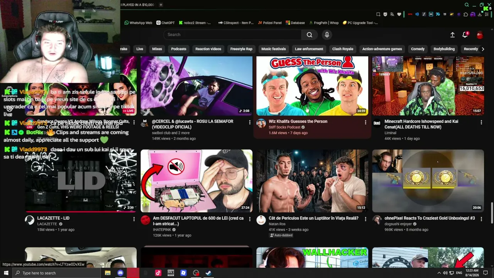Open 'Wiz Khalifa Guesses the Person' video title
This screenshot has width=494, height=278.
[x=298, y=121]
